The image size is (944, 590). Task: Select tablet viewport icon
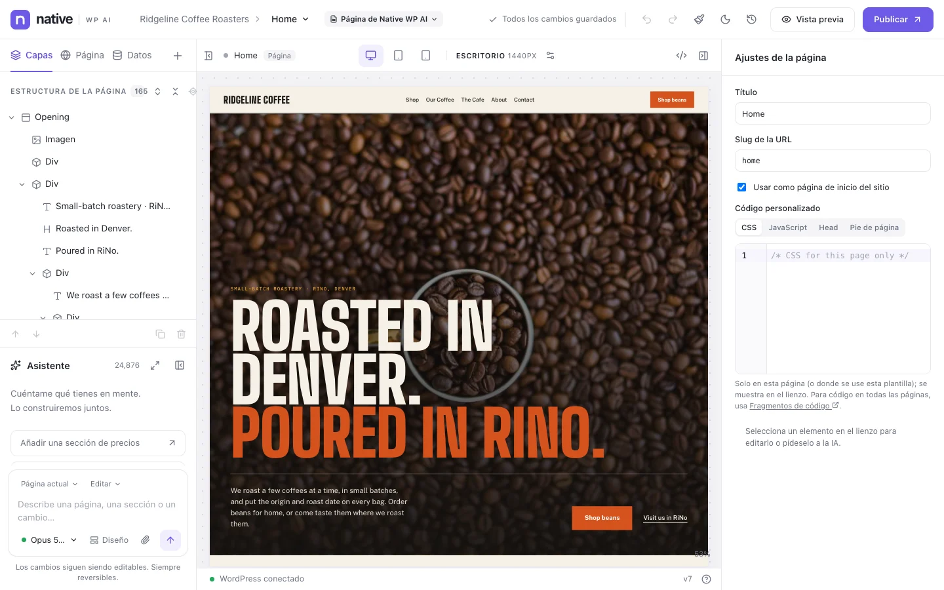[x=398, y=56]
